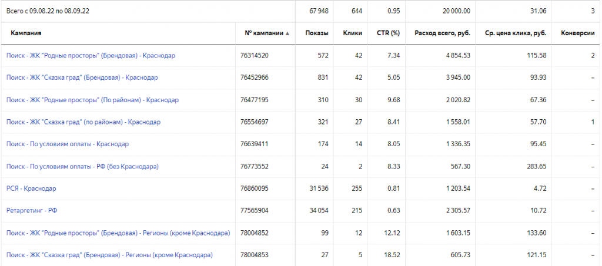Open campaign Родные просторы (Брендовая) - Краснодар

(91, 56)
